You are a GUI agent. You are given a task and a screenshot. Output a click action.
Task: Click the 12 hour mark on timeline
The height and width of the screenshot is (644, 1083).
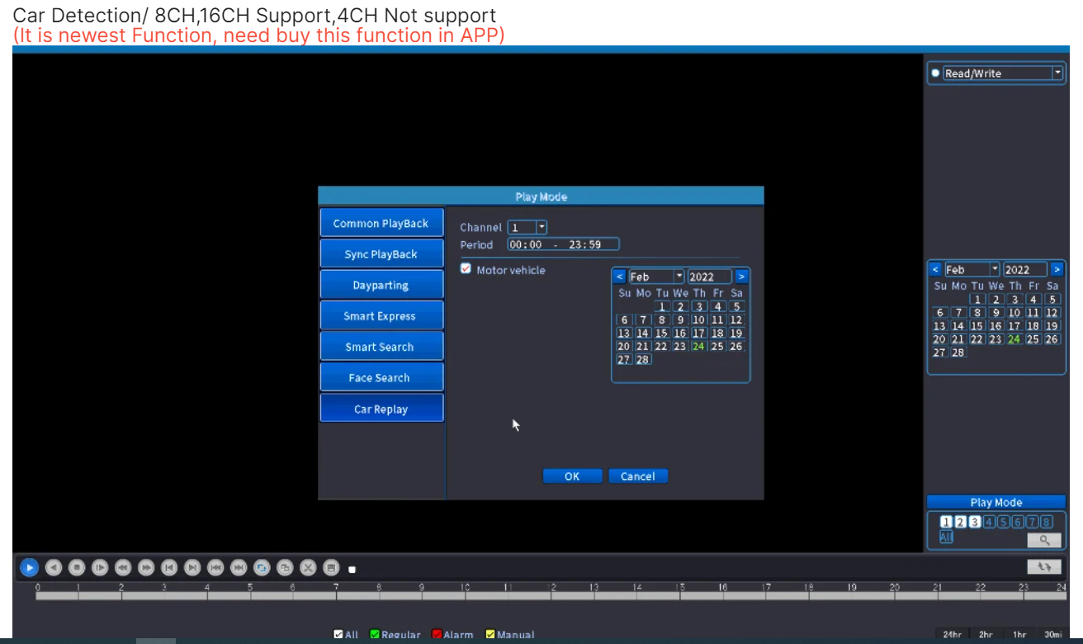tap(551, 593)
